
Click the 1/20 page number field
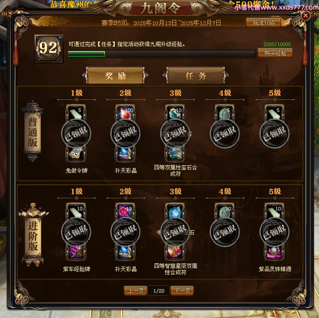pyautogui.click(x=159, y=291)
